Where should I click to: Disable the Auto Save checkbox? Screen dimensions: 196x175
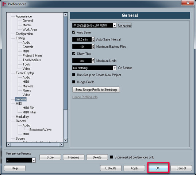74,32
